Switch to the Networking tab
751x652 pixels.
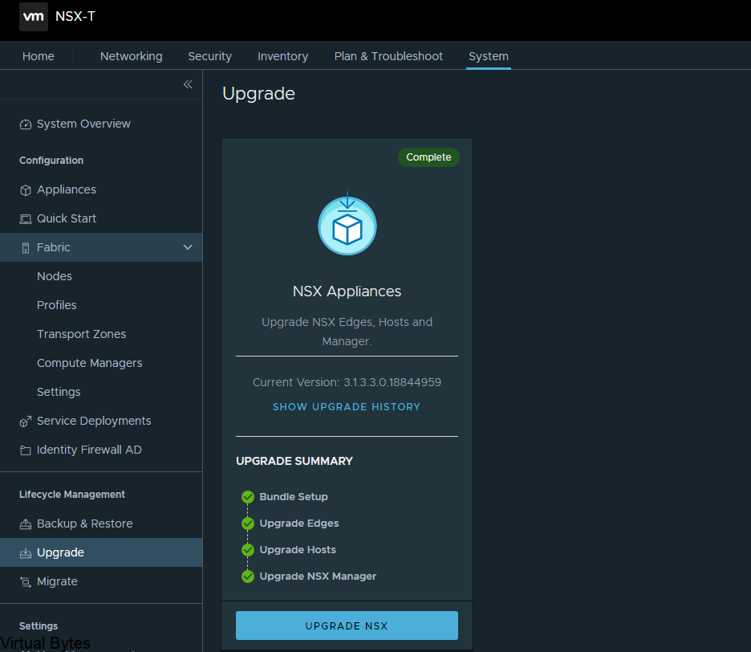click(132, 56)
